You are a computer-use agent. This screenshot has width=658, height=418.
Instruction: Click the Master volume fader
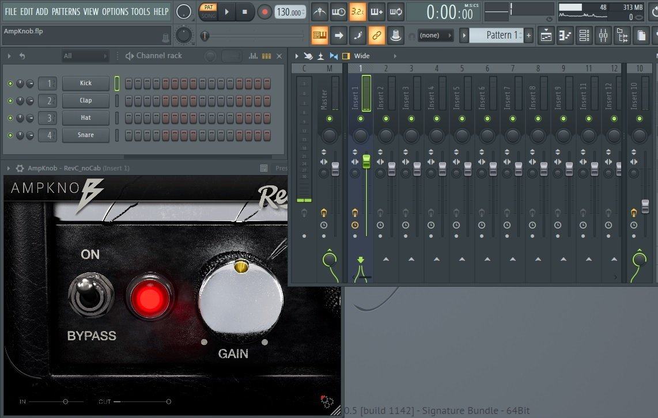point(335,169)
